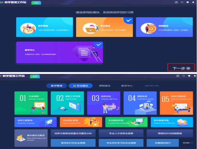Open 培养方案查询 Academic Program card
Image resolution: width=197 pixels, height=149 pixels.
click(35, 122)
